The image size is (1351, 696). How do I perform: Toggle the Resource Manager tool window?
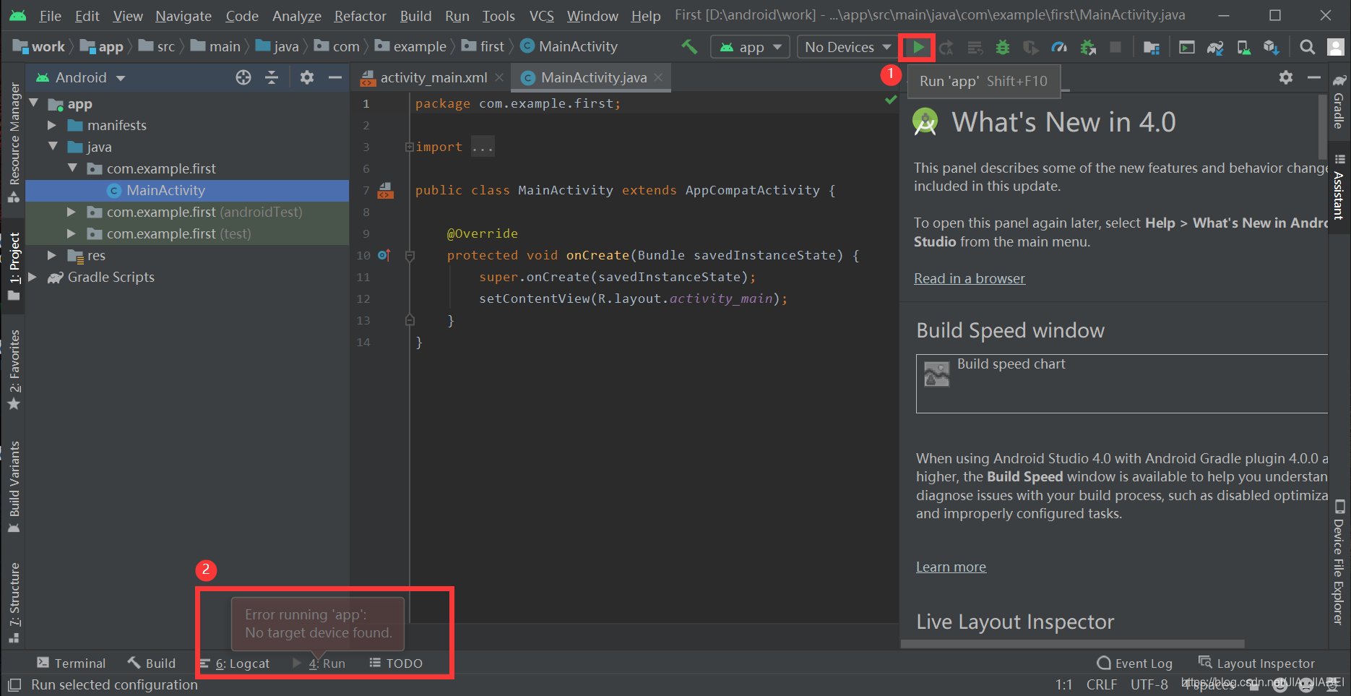[14, 142]
